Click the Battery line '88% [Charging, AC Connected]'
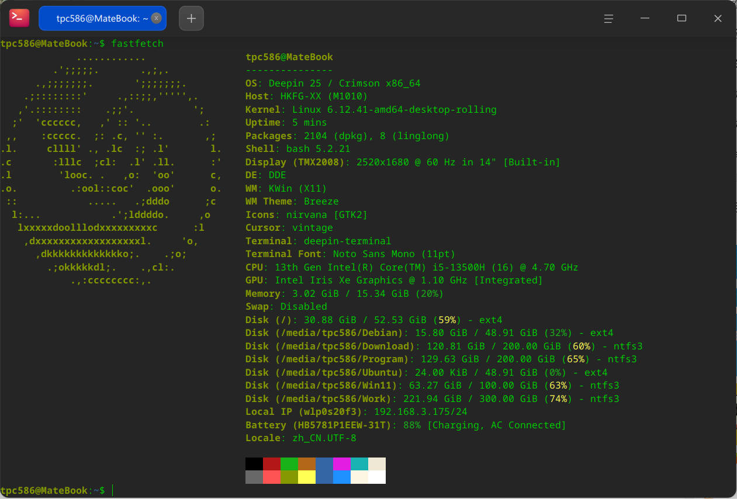The height and width of the screenshot is (499, 737). 485,425
